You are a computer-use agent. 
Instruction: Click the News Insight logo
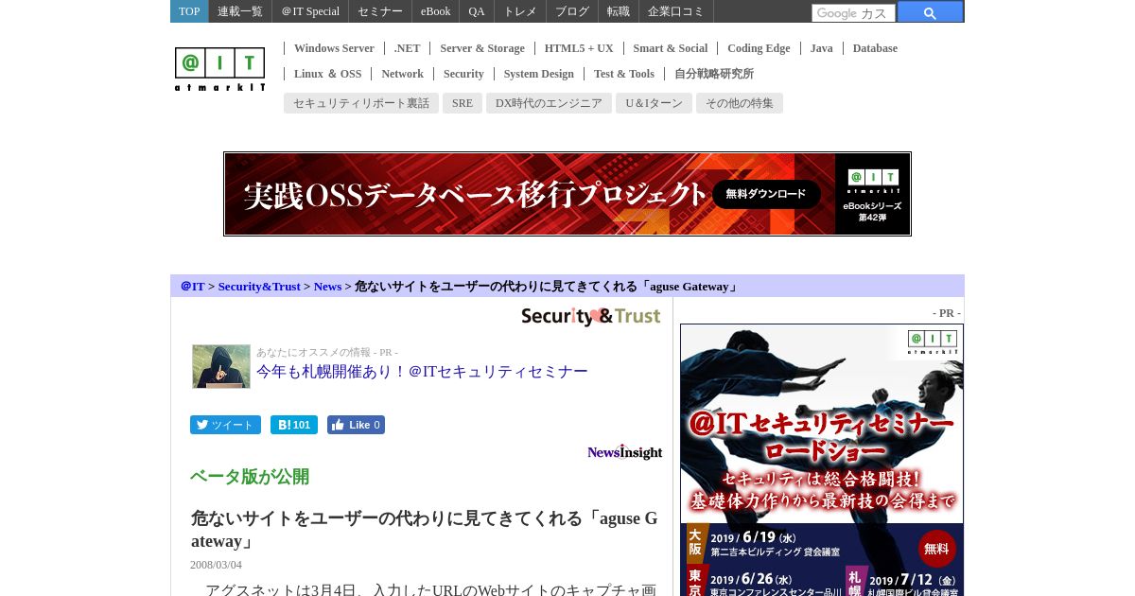[x=624, y=452]
